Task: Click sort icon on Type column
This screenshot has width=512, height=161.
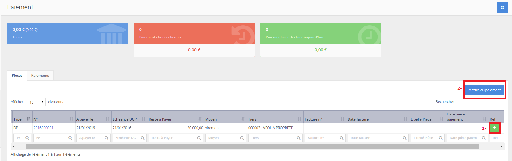Action: coord(28,119)
